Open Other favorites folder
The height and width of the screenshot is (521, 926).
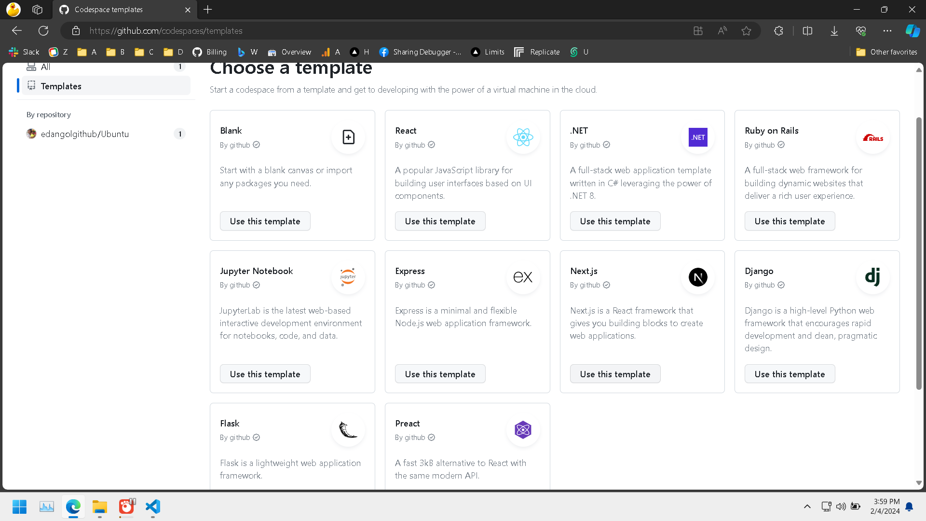tap(886, 52)
